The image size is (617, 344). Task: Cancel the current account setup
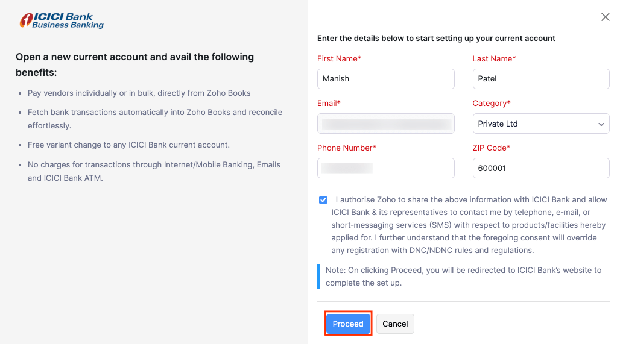click(395, 324)
